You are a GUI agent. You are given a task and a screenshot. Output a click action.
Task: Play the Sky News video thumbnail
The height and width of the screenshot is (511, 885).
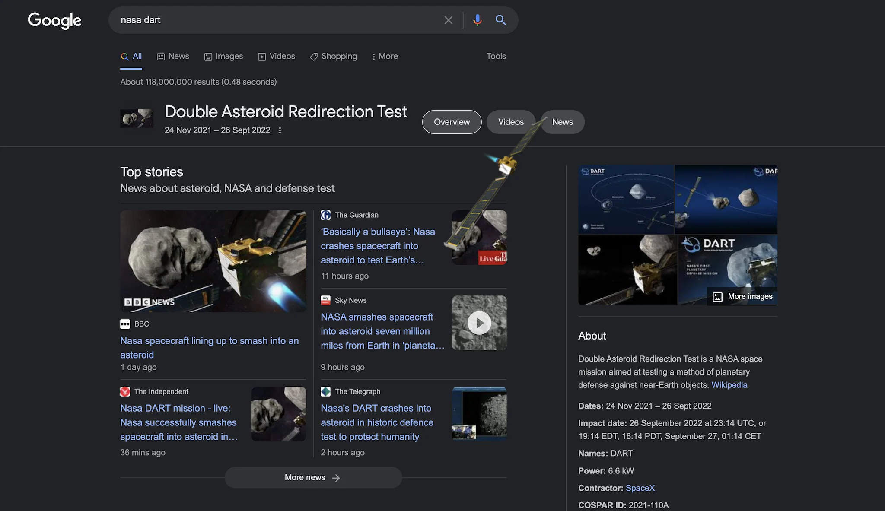point(479,323)
